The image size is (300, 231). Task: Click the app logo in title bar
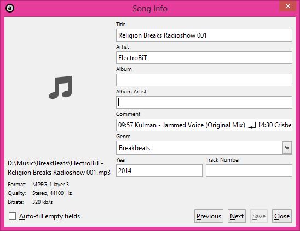click(10, 8)
